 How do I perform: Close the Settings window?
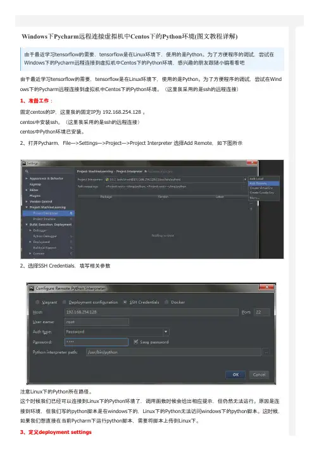(x=252, y=163)
